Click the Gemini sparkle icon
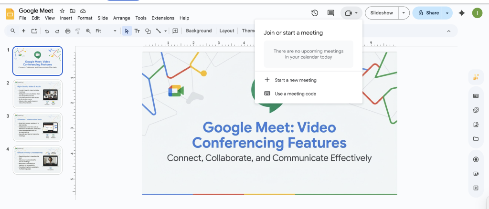The height and width of the screenshot is (209, 489). click(x=461, y=13)
